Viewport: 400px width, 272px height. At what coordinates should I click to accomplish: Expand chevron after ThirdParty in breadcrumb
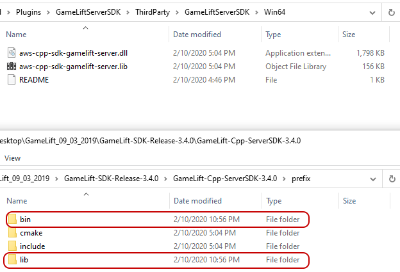pyautogui.click(x=177, y=12)
